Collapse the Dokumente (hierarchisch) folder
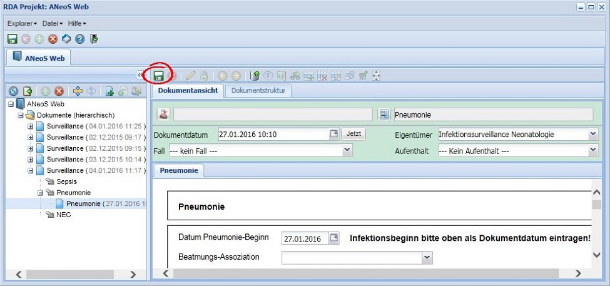 21,115
